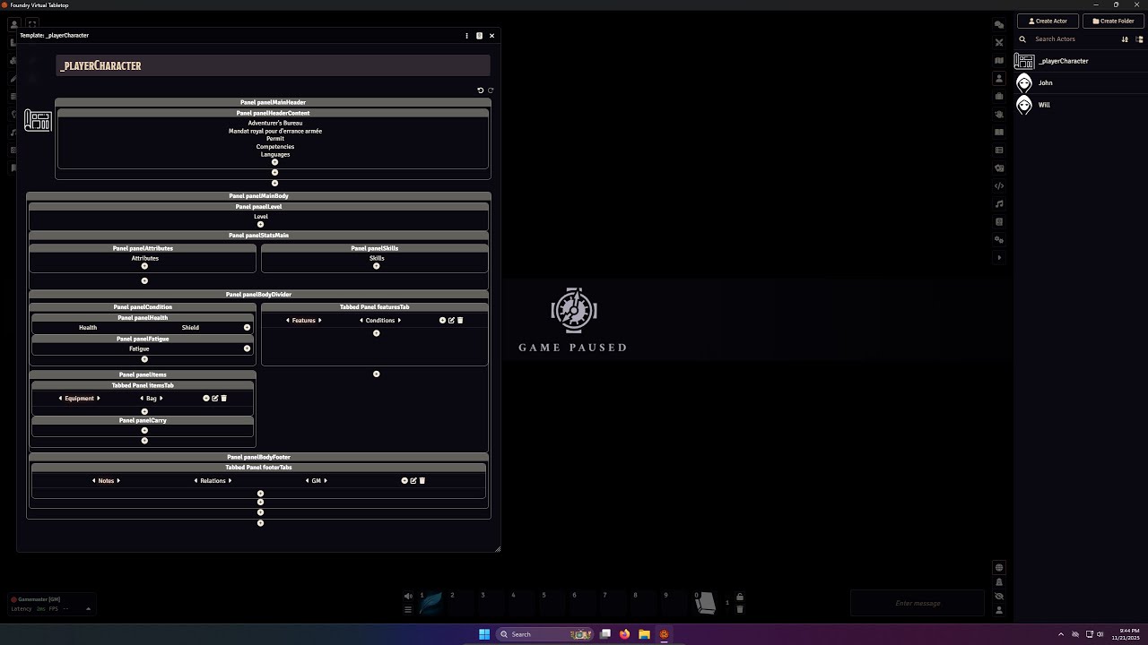Move the Relations tab left arrow
Viewport: 1148px width, 645px height.
(x=196, y=480)
